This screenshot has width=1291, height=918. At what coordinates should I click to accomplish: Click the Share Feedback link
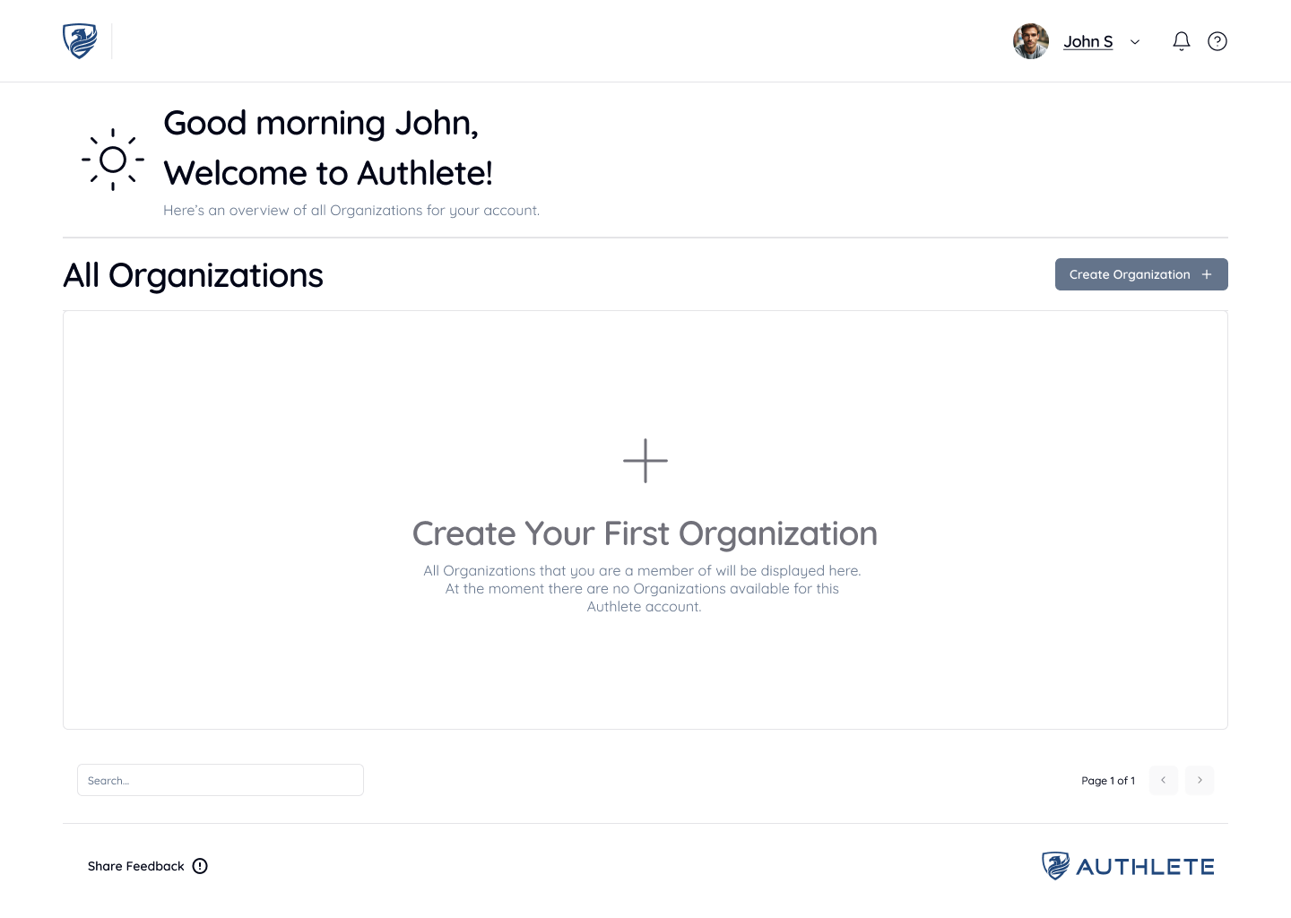[136, 866]
